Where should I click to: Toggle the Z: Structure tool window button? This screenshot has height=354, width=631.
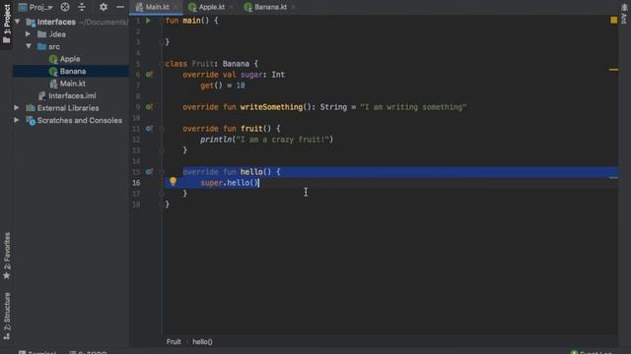point(7,317)
